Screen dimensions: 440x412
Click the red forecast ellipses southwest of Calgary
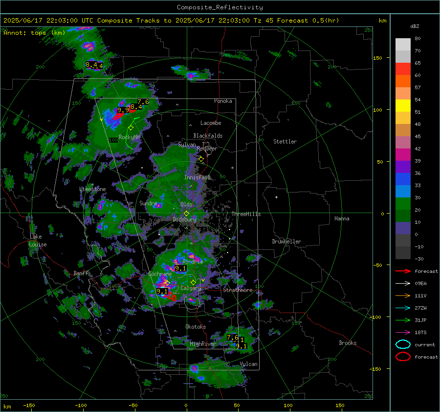click(171, 296)
